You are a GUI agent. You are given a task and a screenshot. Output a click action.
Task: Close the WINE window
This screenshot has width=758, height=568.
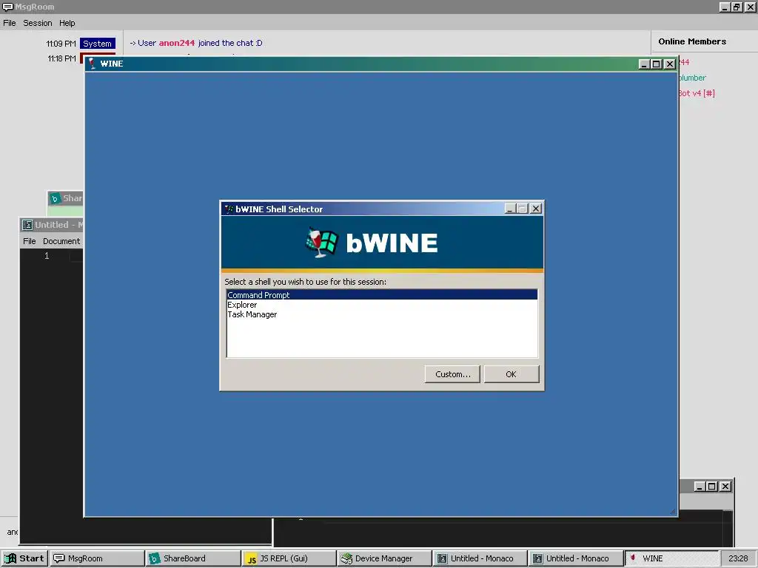pyautogui.click(x=669, y=64)
